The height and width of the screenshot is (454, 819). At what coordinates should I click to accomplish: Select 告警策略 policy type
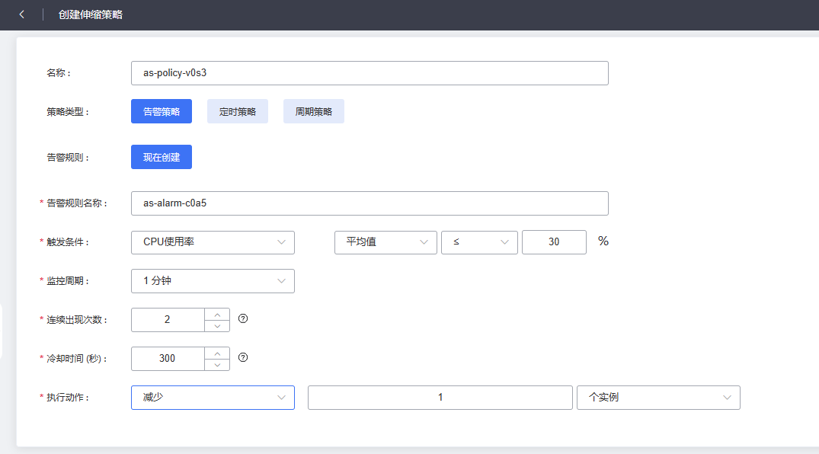click(162, 111)
